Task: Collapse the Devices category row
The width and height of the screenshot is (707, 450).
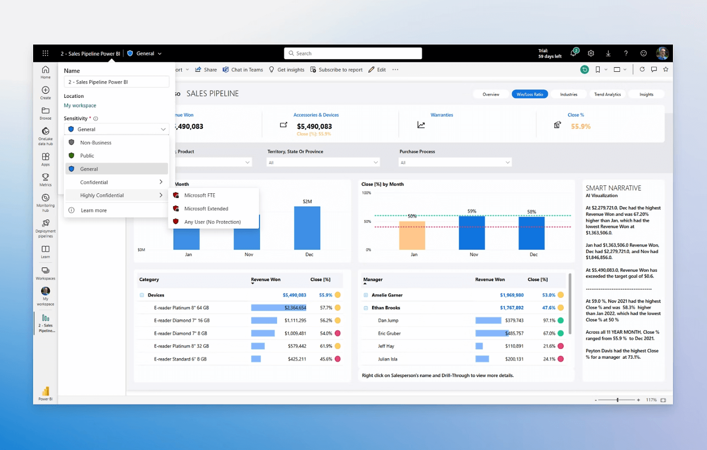Action: coord(142,295)
